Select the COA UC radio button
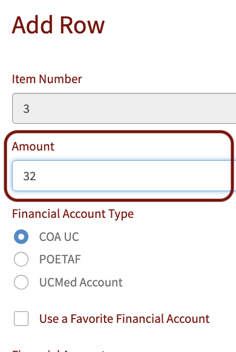 pyautogui.click(x=21, y=237)
